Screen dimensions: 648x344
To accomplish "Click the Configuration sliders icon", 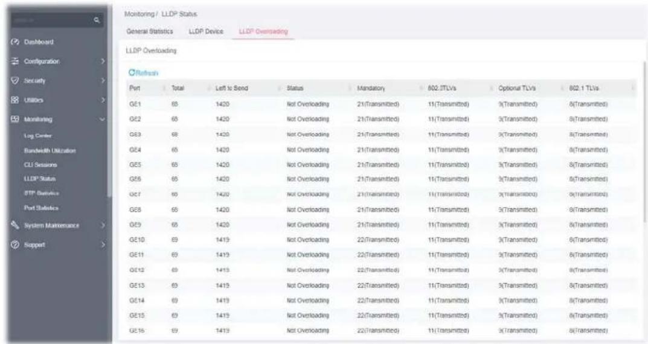I will coord(15,61).
